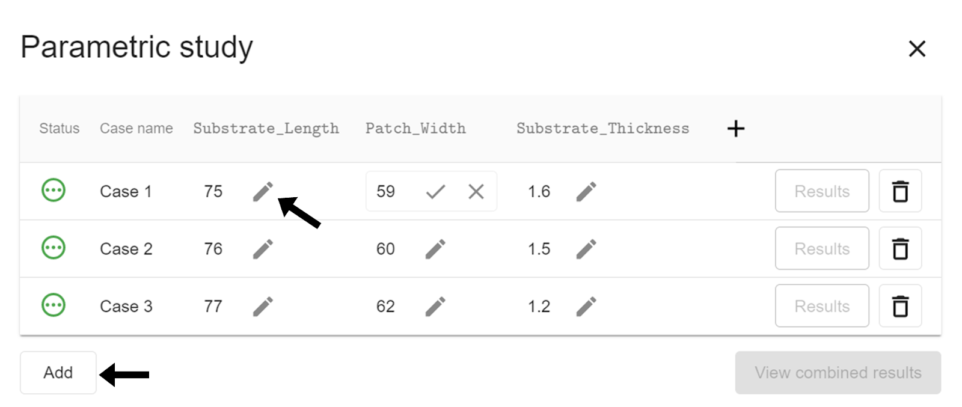This screenshot has height=407, width=962.
Task: Edit Substrate_Thickness value for Case 2
Action: point(586,249)
